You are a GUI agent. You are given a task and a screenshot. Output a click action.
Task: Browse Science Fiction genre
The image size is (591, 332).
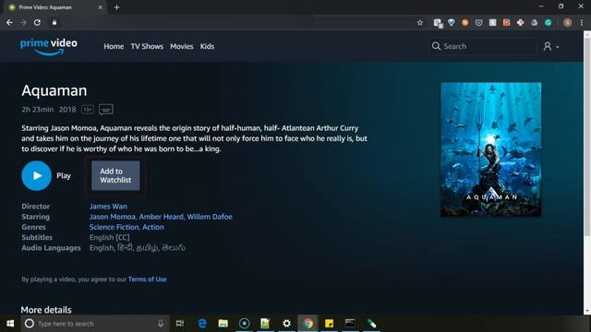coord(114,227)
